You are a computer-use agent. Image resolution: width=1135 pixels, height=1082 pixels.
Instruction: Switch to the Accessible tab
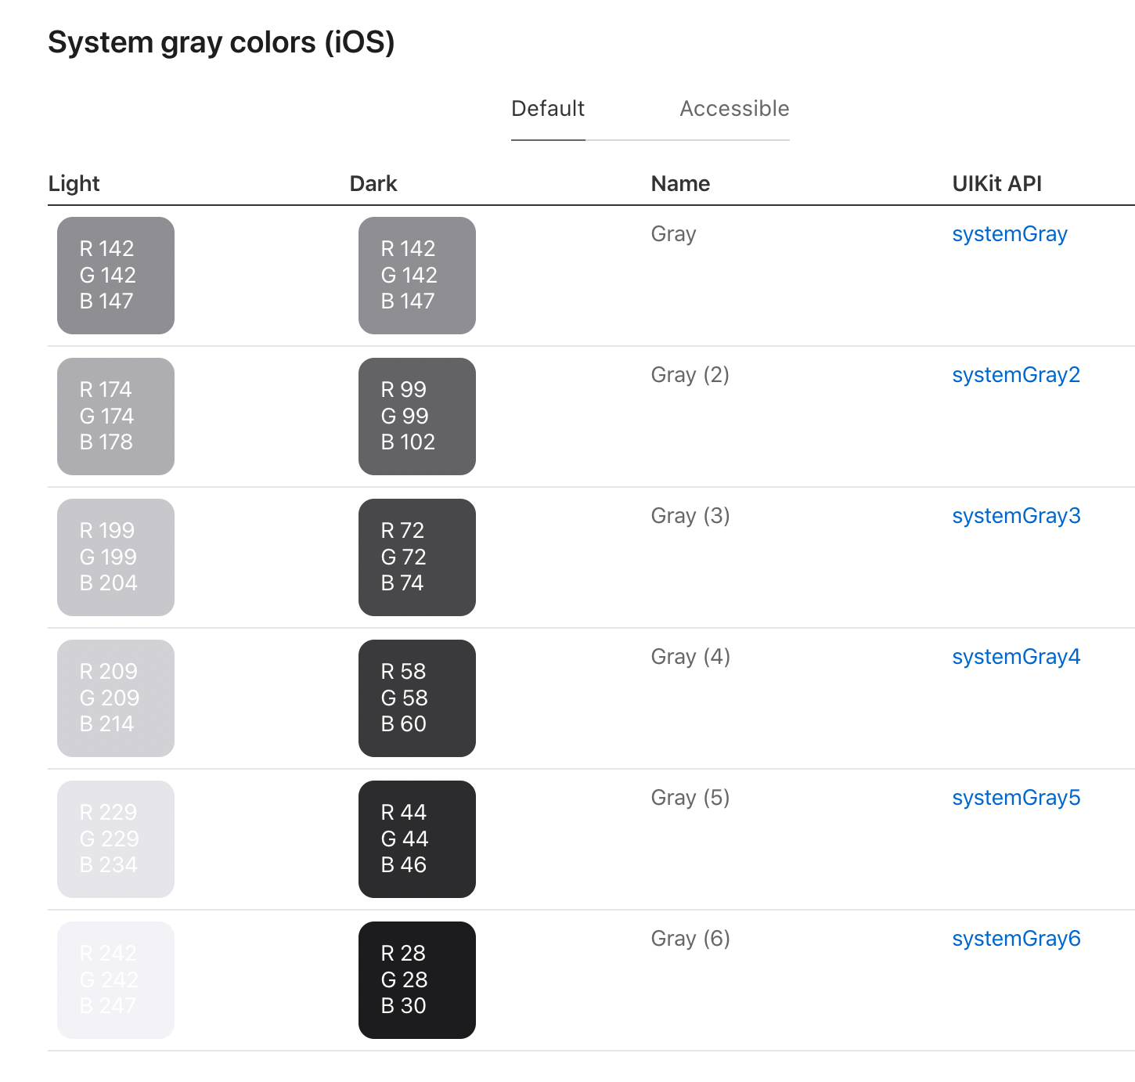(733, 109)
